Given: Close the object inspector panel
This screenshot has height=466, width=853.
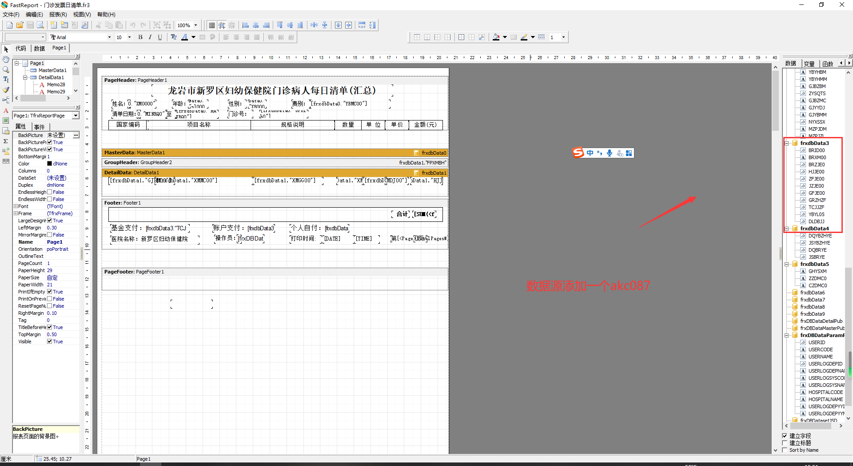Looking at the screenshot, I should point(77,107).
